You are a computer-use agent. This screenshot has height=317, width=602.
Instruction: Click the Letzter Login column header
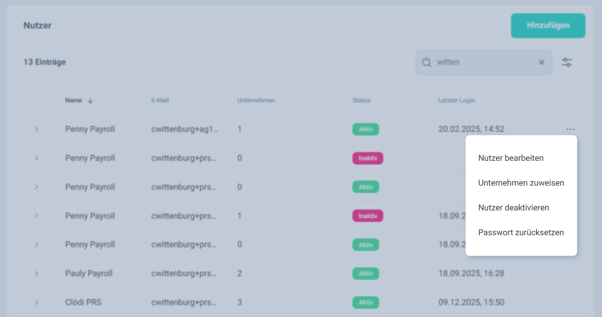[456, 100]
